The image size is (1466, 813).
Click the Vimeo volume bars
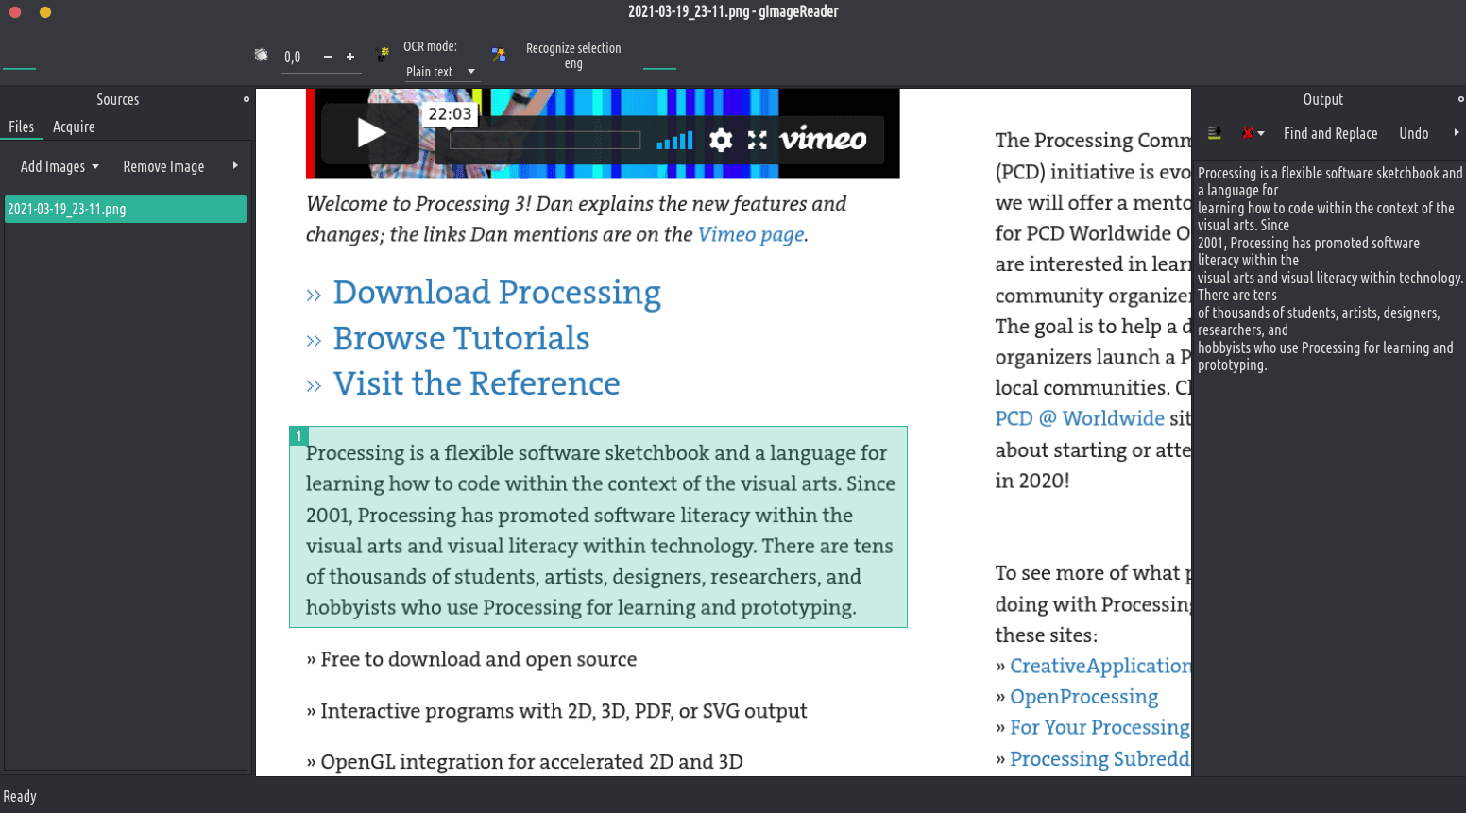point(675,141)
